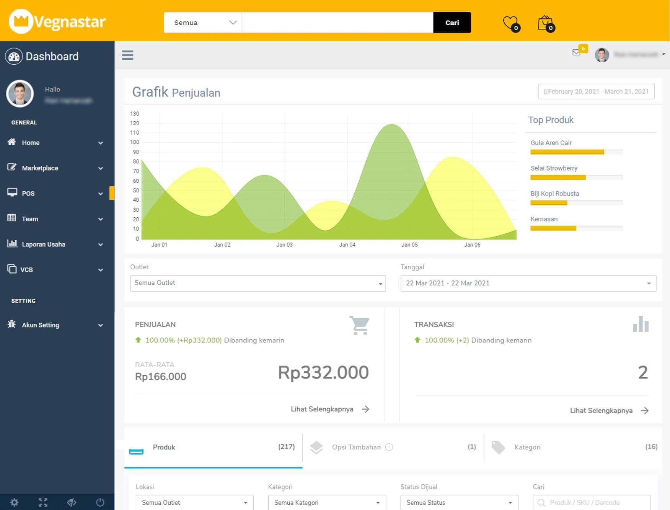Click the info icon beside Opsi Tambahan
The image size is (670, 510).
tap(389, 447)
